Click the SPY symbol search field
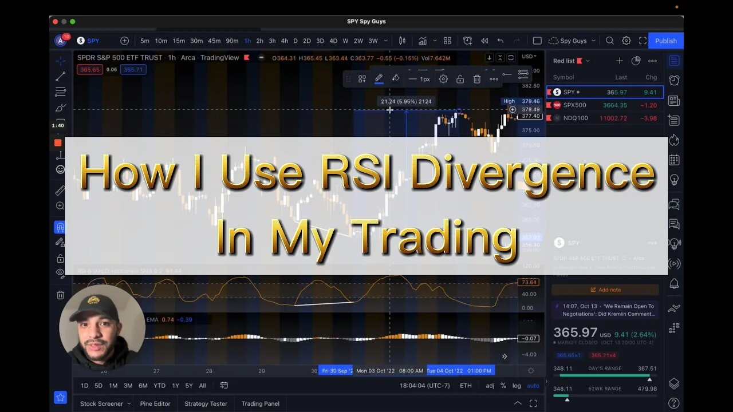 point(94,41)
